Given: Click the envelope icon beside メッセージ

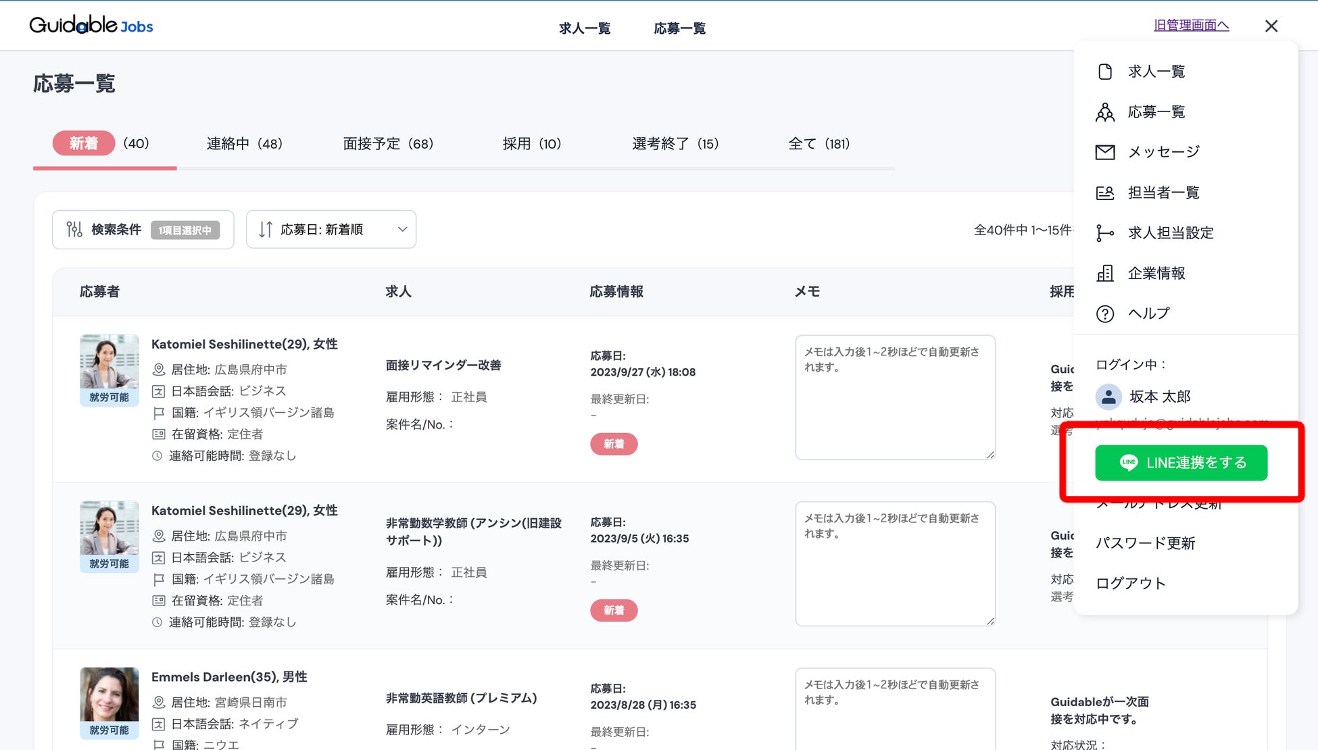Looking at the screenshot, I should 1105,152.
